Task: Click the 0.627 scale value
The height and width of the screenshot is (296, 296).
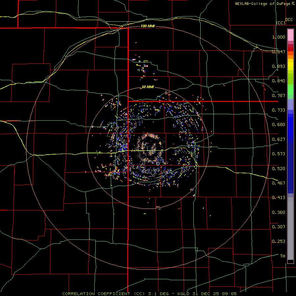Action: click(x=279, y=139)
